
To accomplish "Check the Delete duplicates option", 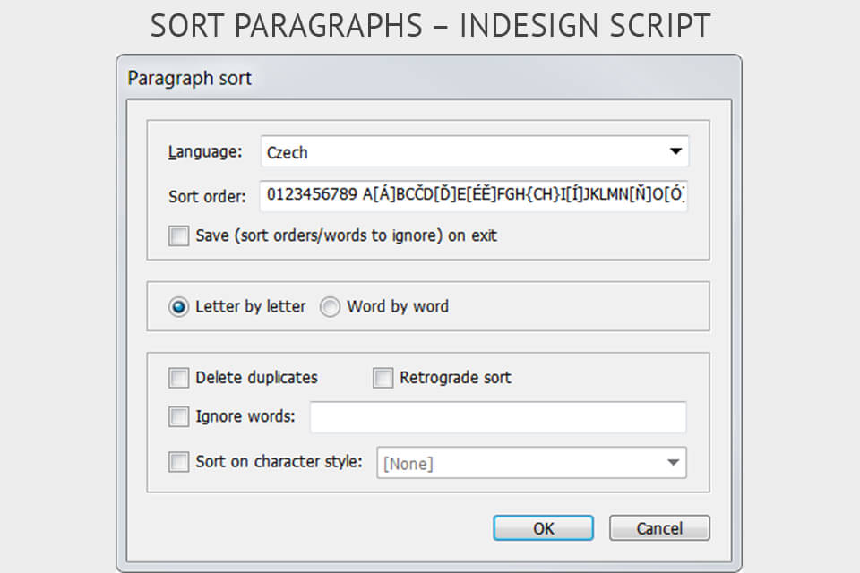I will (x=178, y=378).
